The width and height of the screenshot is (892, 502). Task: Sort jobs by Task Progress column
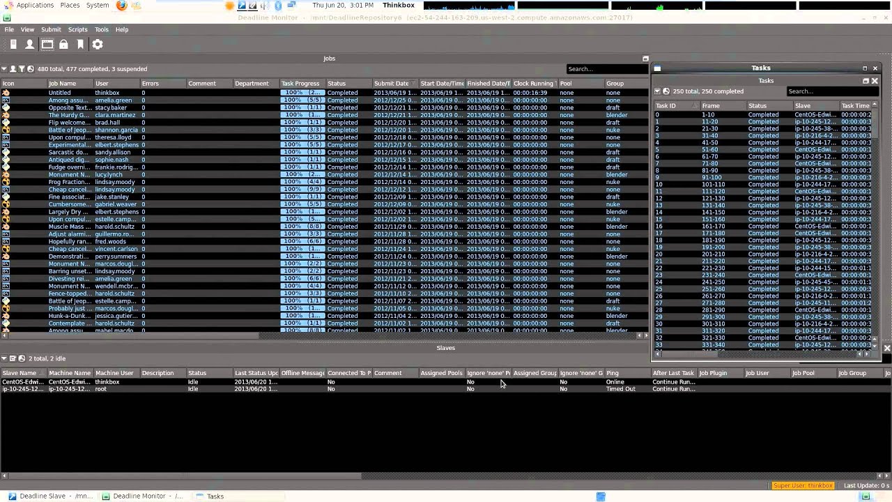[302, 84]
